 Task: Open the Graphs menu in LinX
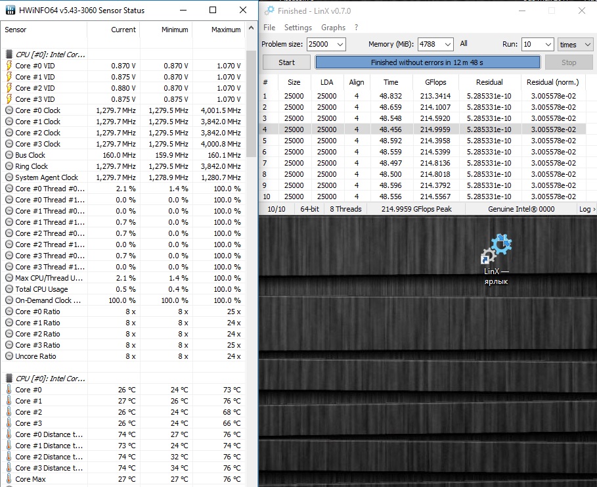coord(333,28)
